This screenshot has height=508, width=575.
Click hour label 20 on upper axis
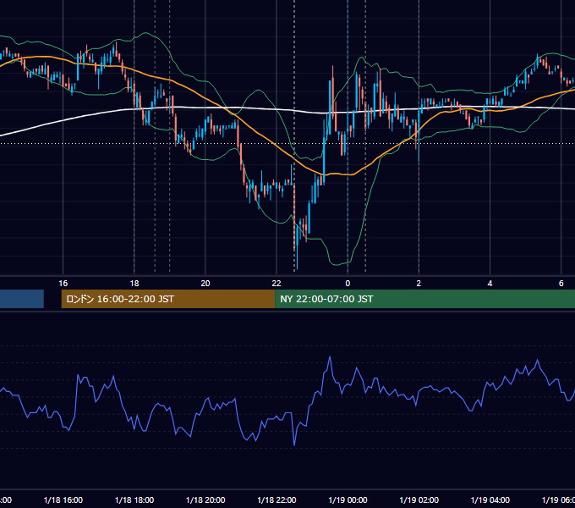[x=205, y=283]
